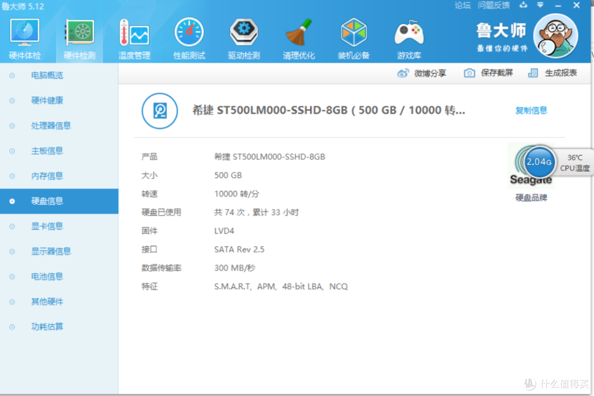Click the 数据传输率 field label
The image size is (594, 396).
point(161,268)
